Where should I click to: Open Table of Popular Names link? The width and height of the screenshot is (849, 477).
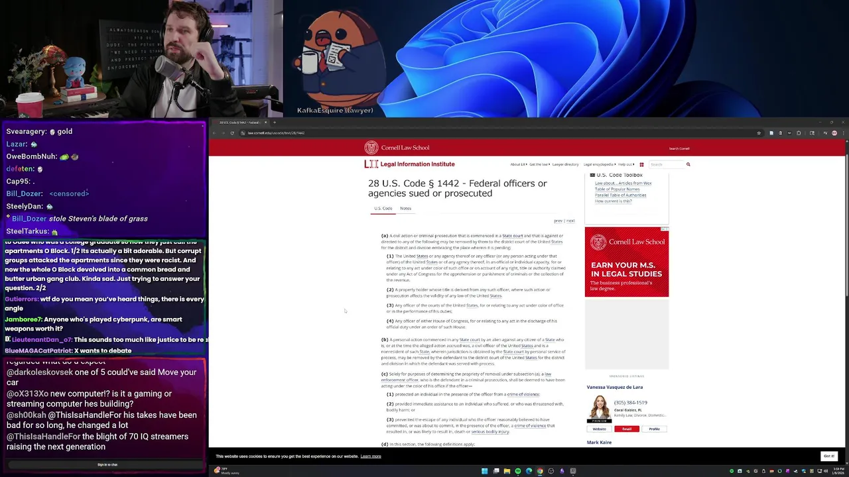tap(617, 189)
